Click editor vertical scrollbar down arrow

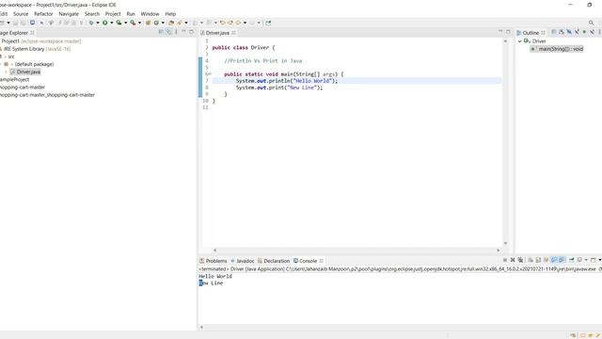pyautogui.click(x=505, y=243)
